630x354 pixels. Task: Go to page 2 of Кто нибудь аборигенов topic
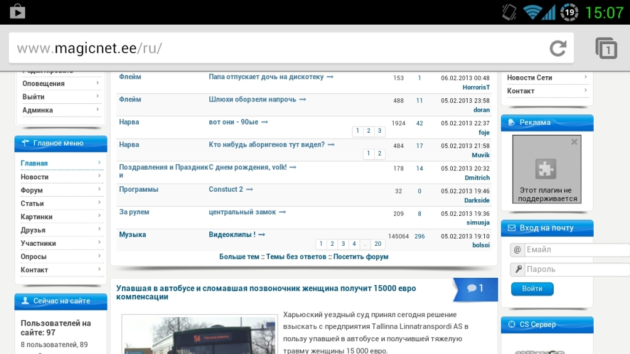(379, 153)
